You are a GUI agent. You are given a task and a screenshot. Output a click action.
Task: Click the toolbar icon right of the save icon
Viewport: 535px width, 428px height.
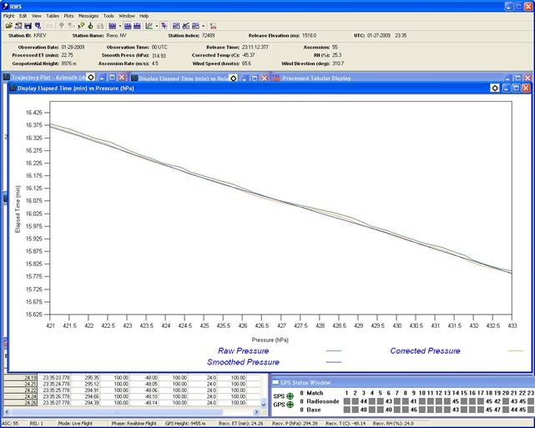38,26
